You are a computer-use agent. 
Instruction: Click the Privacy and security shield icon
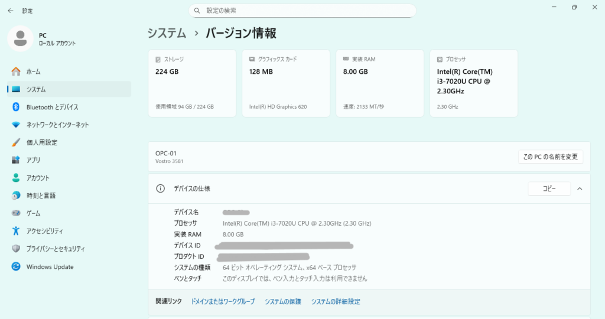(x=16, y=249)
